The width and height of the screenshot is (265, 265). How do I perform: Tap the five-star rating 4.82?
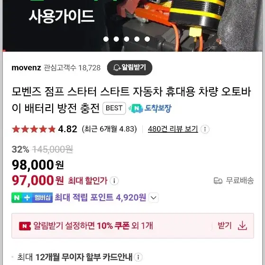[45, 129]
